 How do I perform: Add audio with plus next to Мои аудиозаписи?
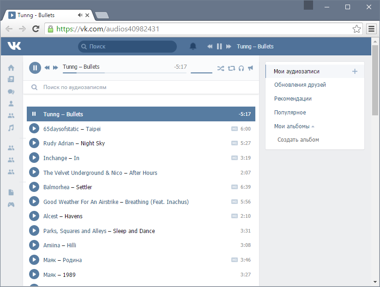[x=355, y=71]
